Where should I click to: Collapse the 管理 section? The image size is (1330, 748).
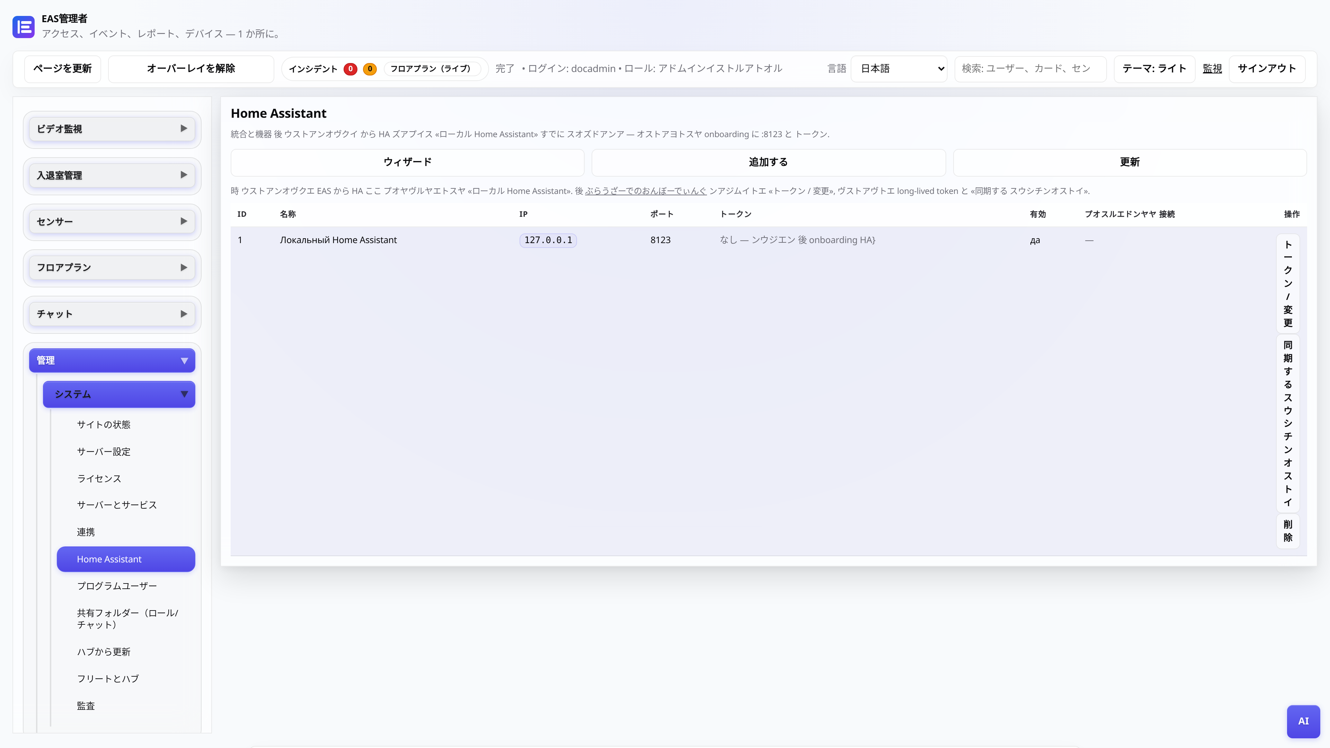112,360
